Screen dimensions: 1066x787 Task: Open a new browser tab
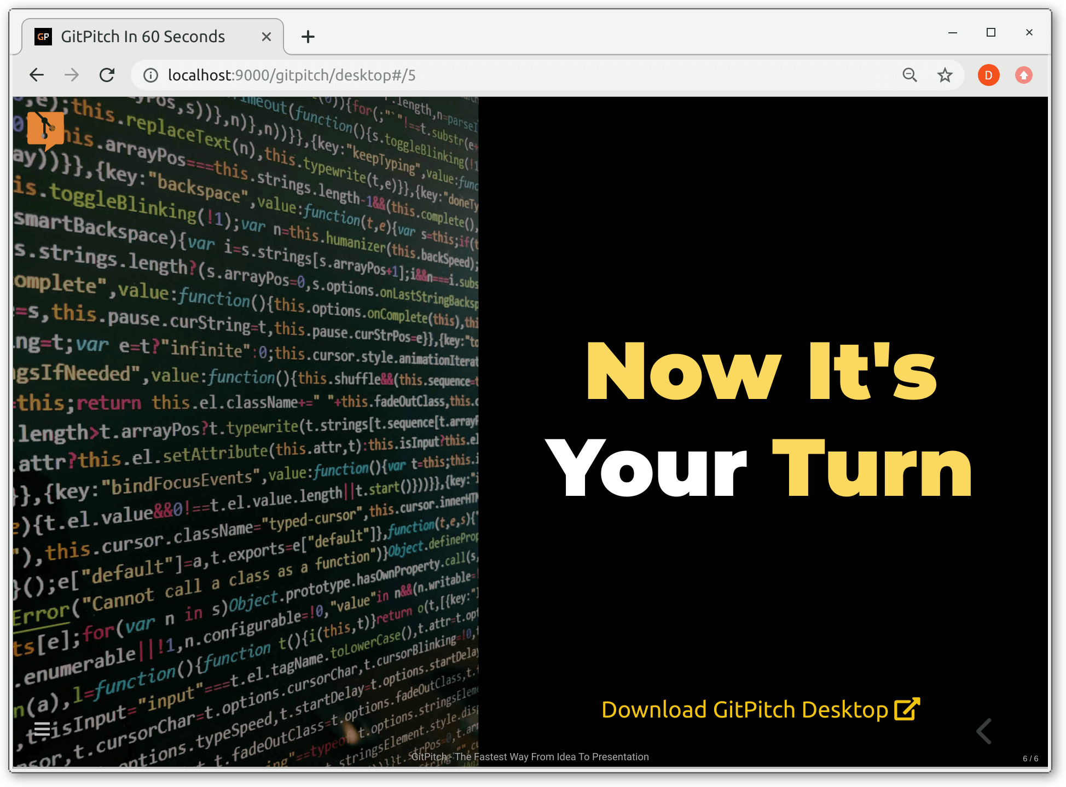point(308,37)
